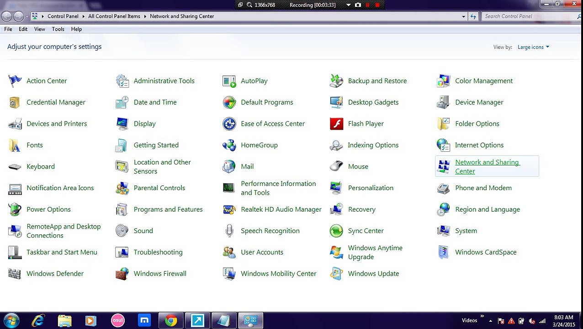Open the Parental Controls icon

click(122, 188)
